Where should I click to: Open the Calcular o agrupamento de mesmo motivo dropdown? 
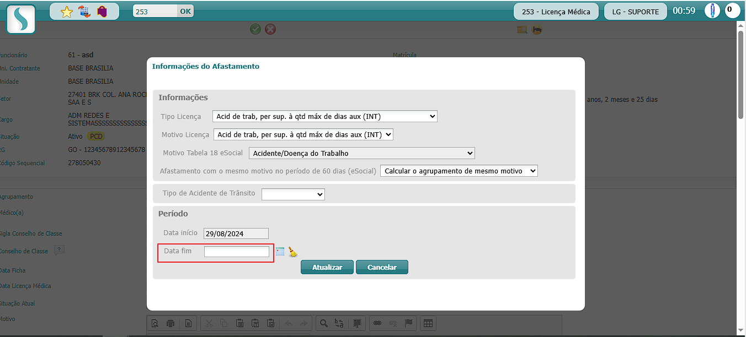(459, 171)
